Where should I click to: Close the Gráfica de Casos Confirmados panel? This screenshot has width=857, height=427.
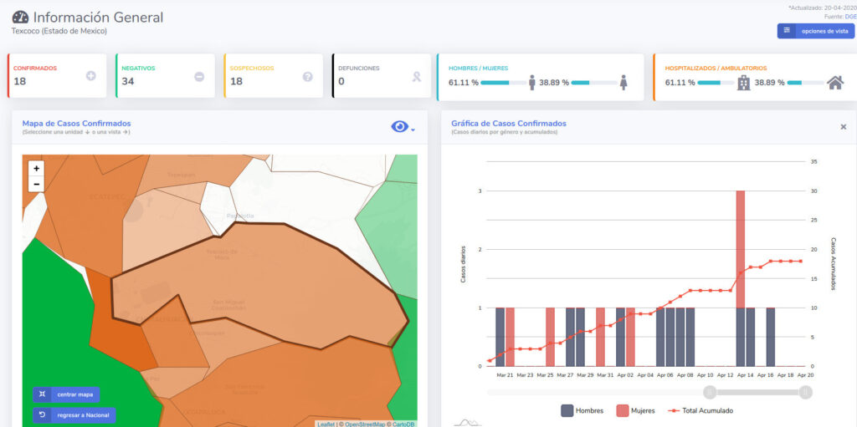click(x=843, y=127)
